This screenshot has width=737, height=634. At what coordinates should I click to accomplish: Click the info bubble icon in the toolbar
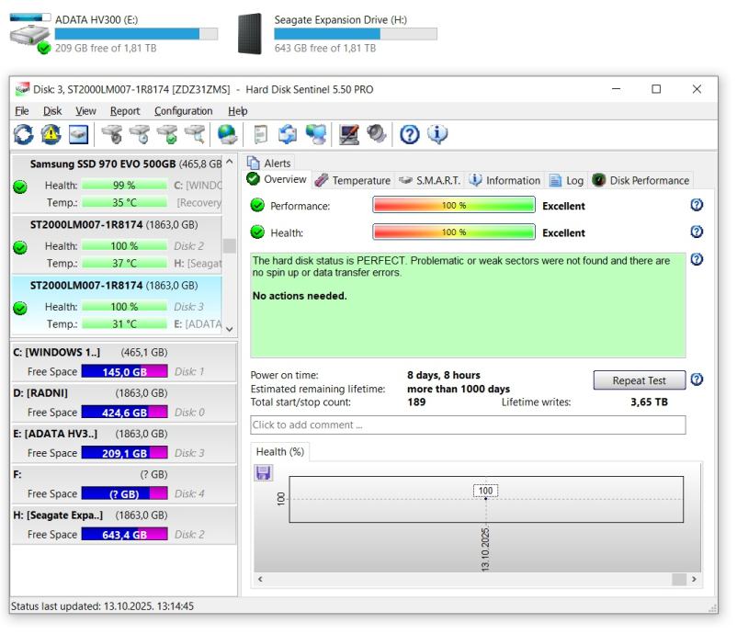tap(437, 134)
